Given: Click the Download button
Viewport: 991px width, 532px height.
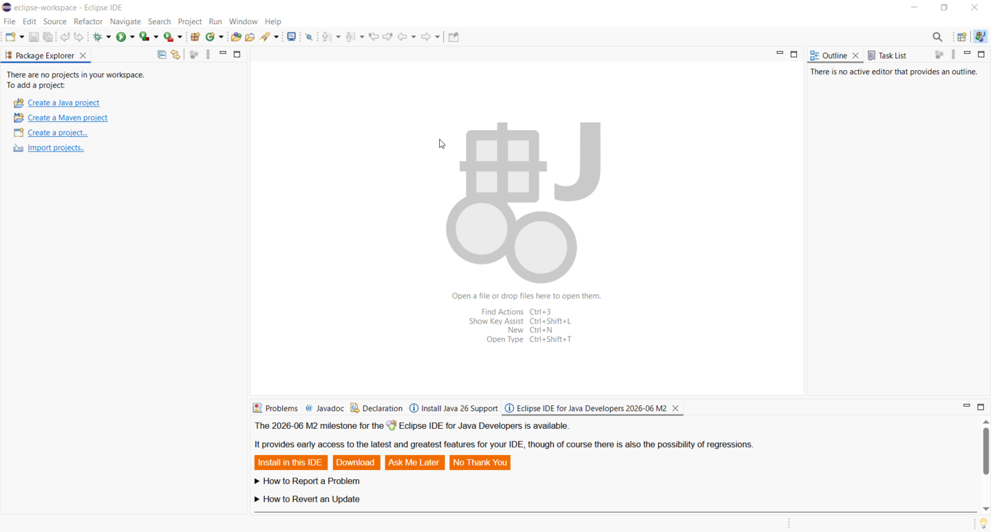Looking at the screenshot, I should 356,463.
